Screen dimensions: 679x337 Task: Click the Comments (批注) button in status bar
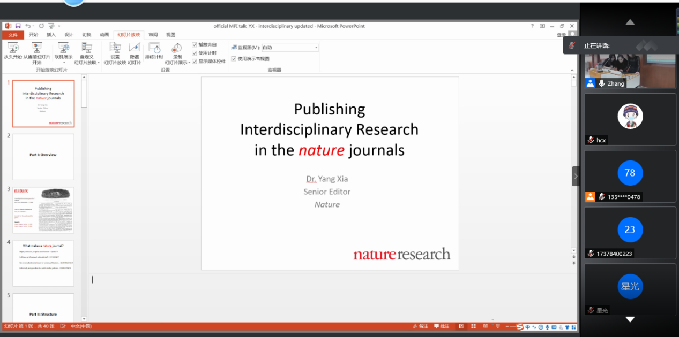[x=442, y=326]
